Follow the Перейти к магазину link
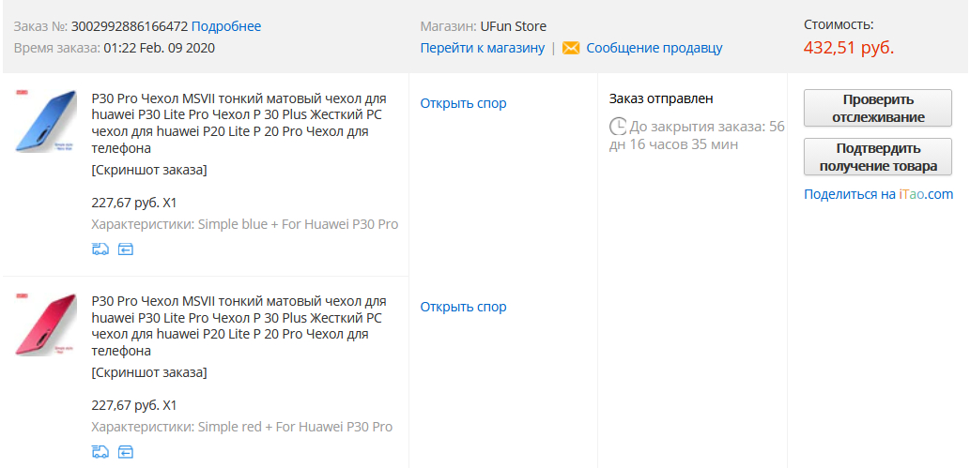This screenshot has height=468, width=970. pos(482,48)
